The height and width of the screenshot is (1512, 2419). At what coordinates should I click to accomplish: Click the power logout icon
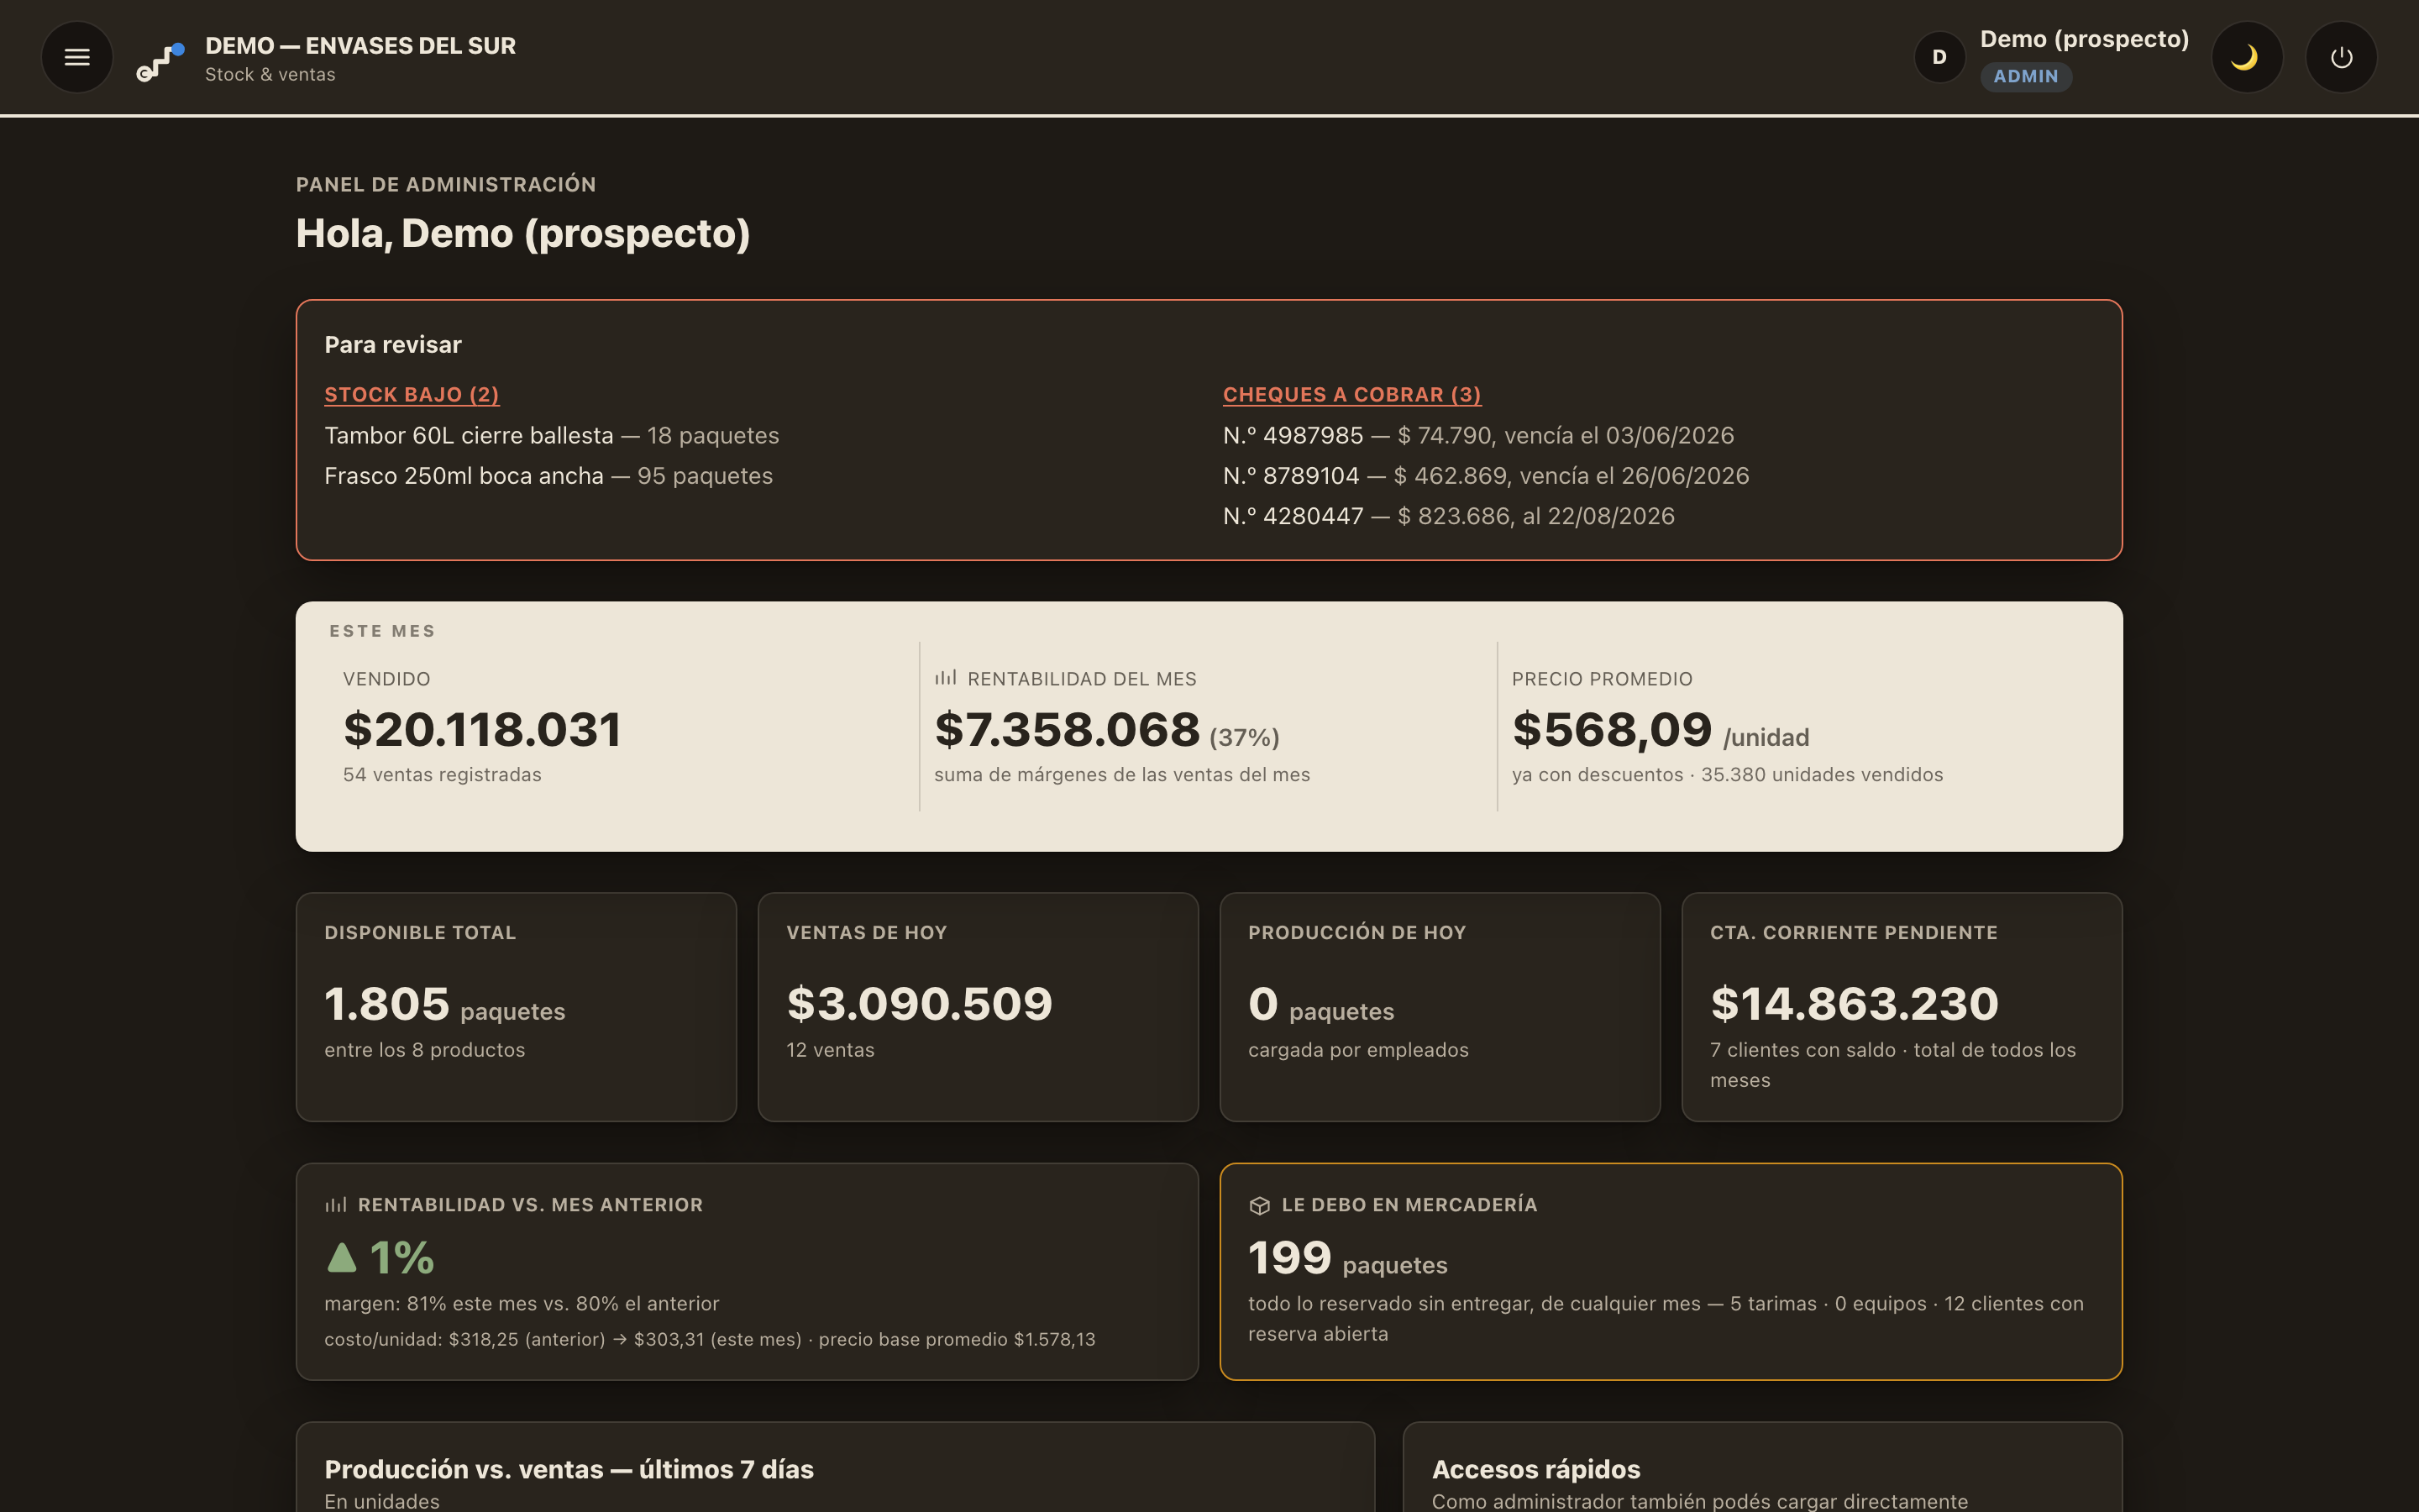[x=2341, y=57]
